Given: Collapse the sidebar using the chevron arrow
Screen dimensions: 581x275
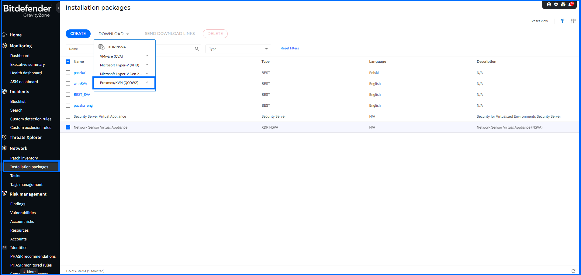Looking at the screenshot, I should point(58,8).
